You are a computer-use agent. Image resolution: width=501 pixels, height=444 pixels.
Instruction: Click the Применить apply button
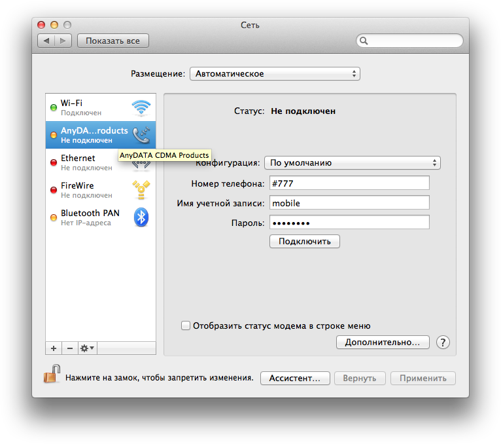pyautogui.click(x=423, y=378)
